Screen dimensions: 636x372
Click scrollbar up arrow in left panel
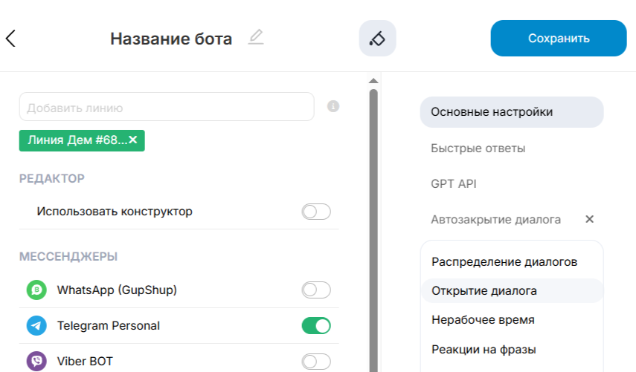coord(373,80)
